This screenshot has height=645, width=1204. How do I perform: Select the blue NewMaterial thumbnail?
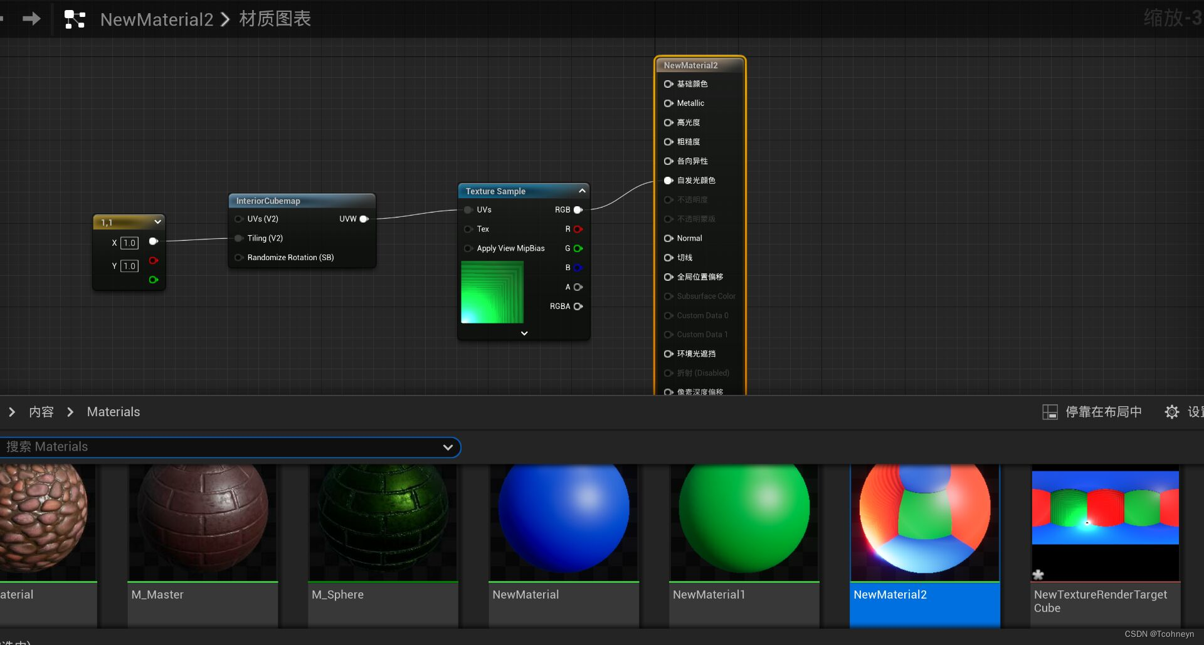pyautogui.click(x=564, y=522)
